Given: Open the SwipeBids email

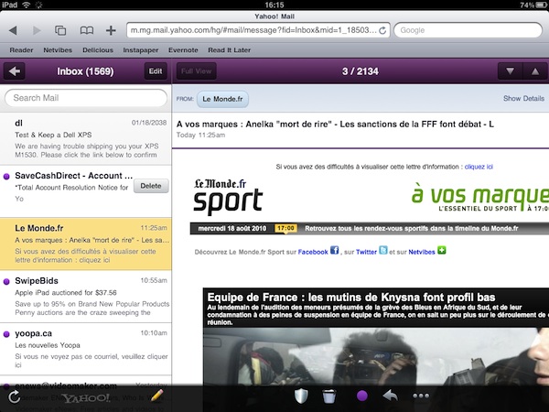Looking at the screenshot, I should 86,297.
